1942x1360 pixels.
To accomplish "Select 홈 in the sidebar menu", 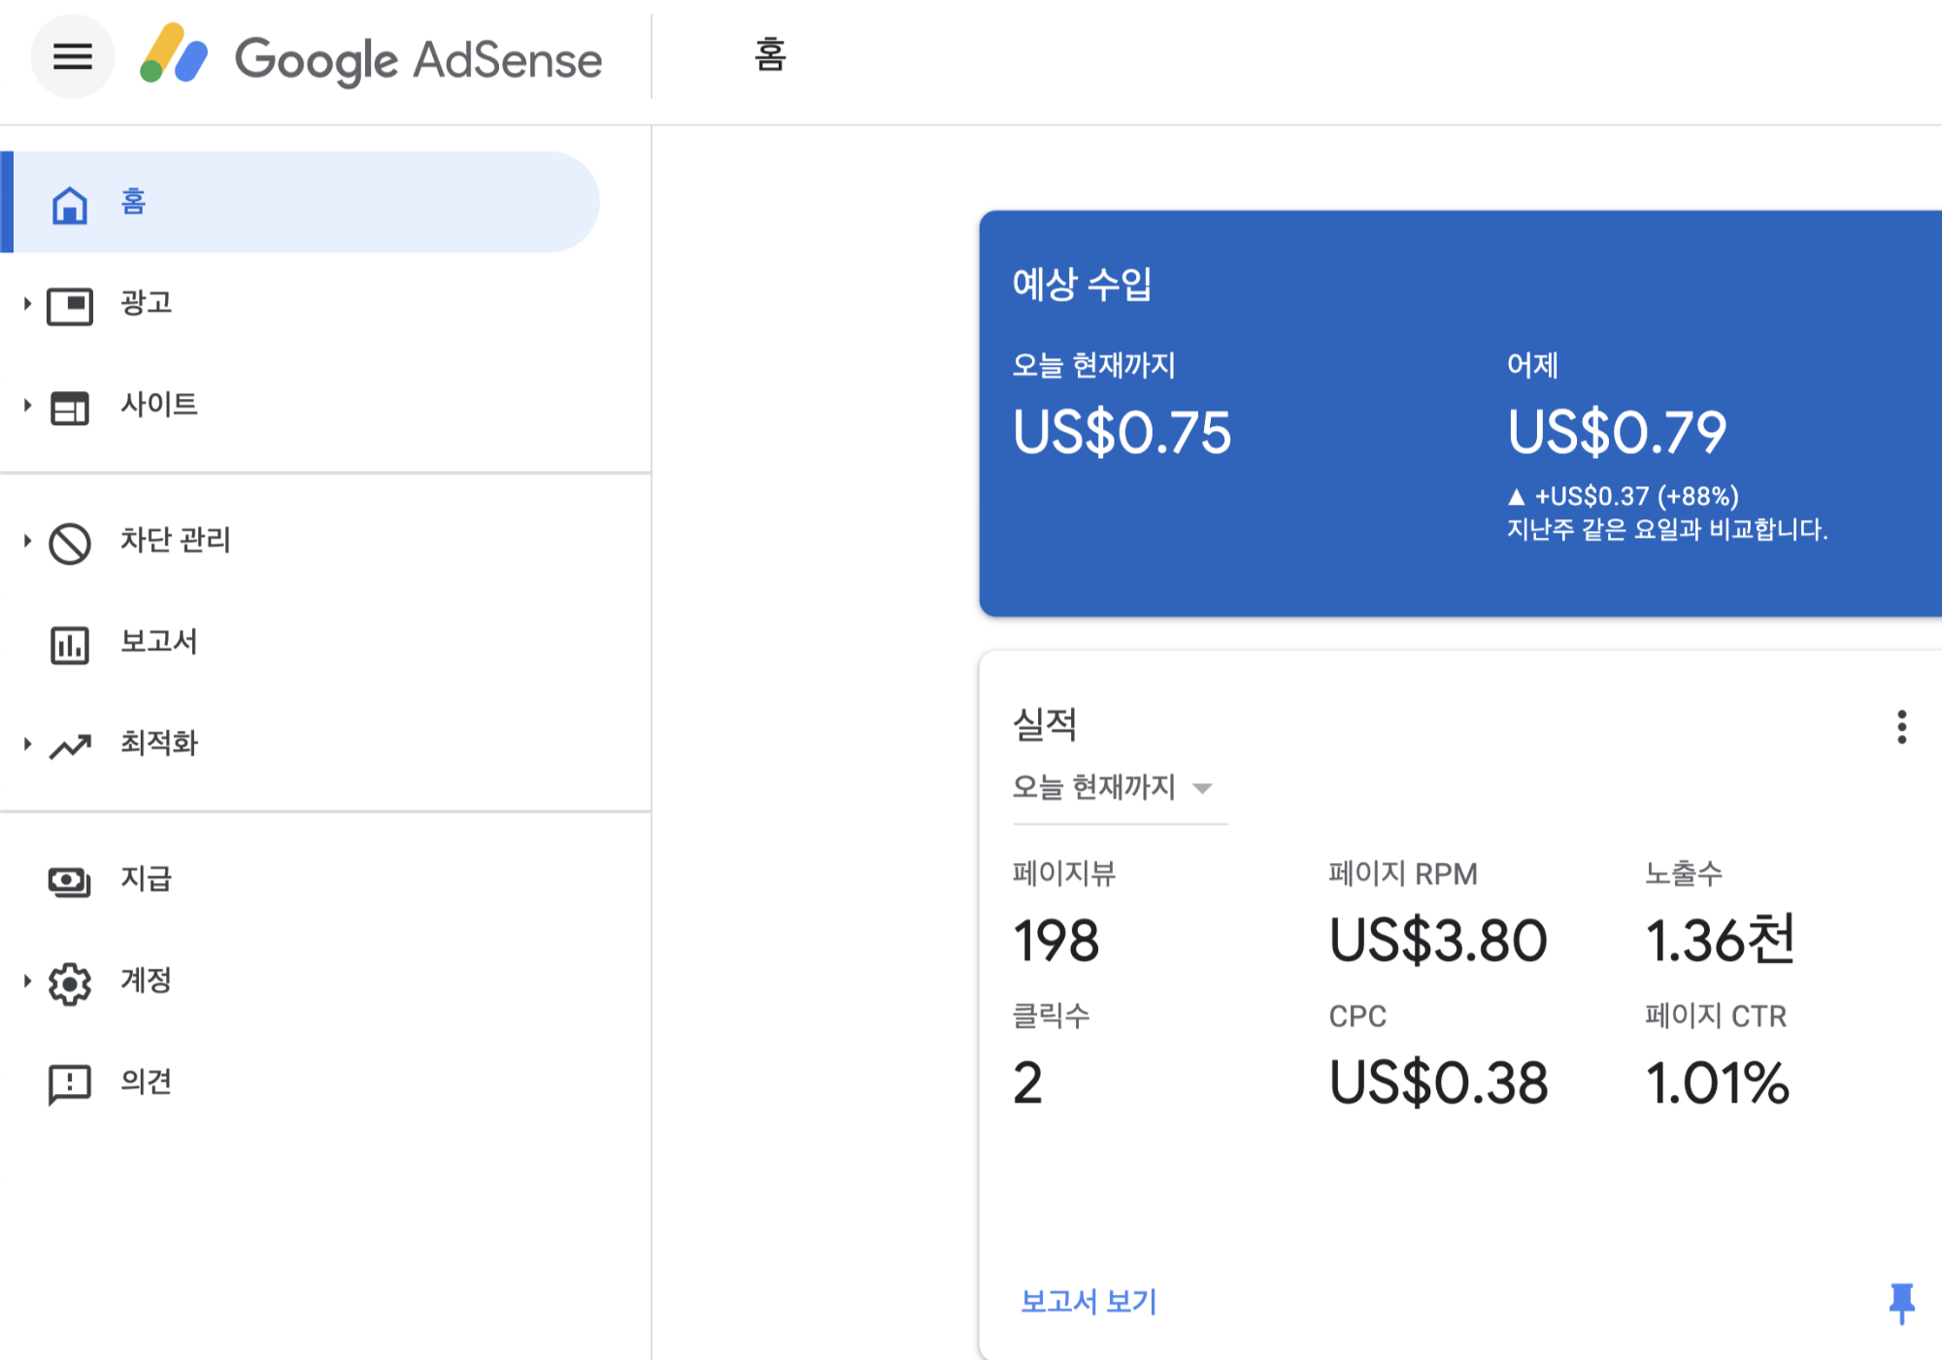I will [134, 202].
